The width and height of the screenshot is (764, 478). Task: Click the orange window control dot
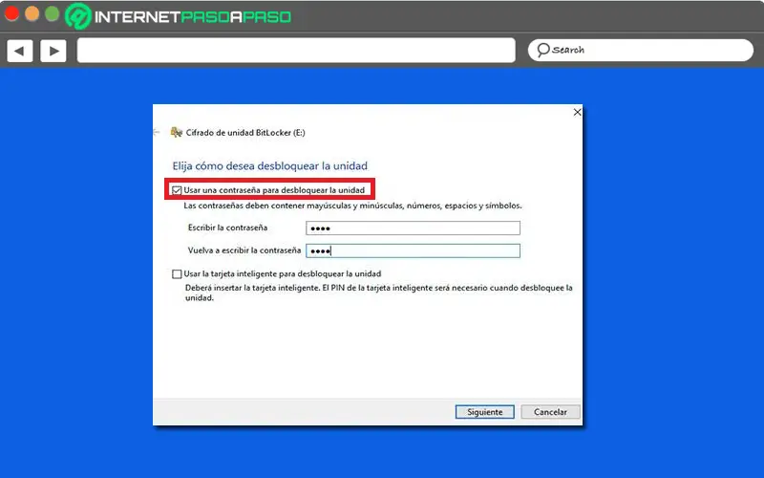click(x=32, y=13)
